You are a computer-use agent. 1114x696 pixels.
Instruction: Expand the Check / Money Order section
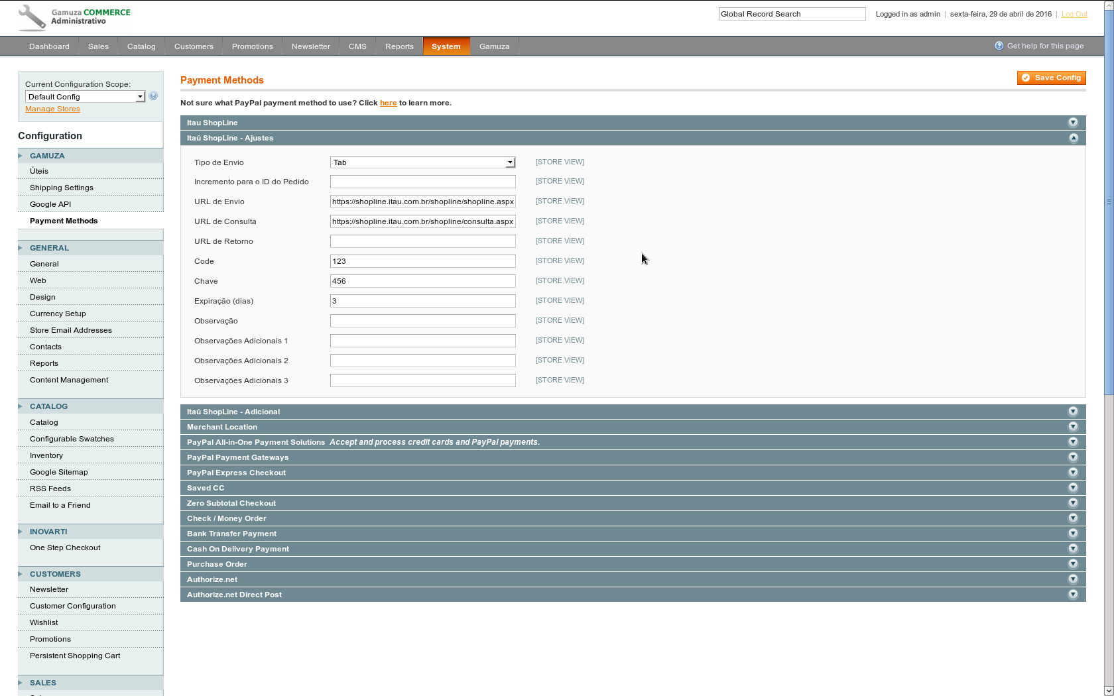click(1073, 518)
